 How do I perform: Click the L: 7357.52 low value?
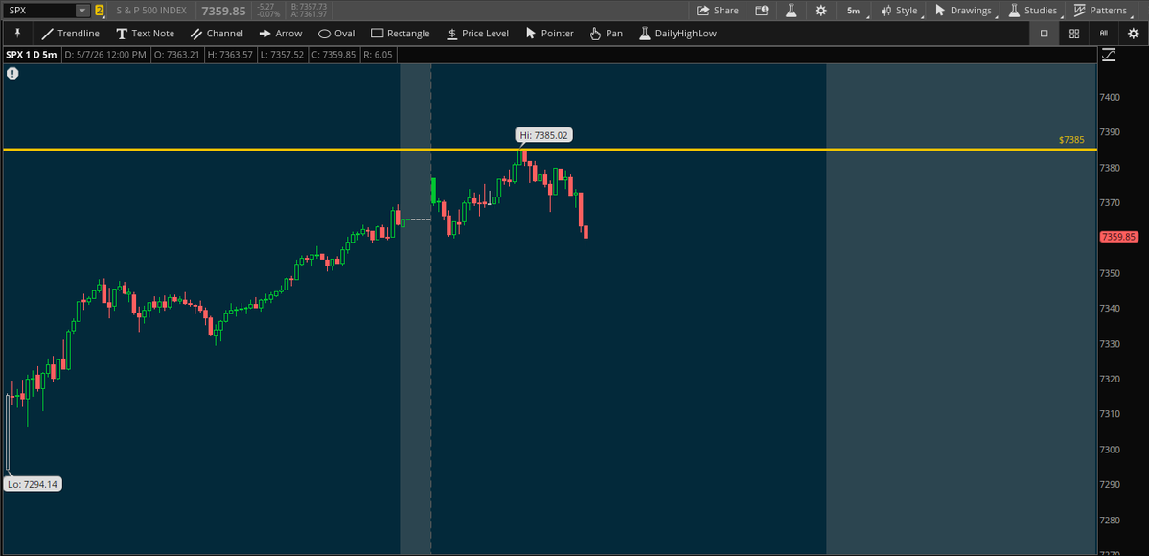click(282, 55)
